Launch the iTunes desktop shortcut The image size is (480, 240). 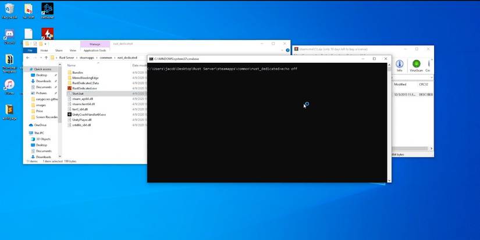(9, 85)
